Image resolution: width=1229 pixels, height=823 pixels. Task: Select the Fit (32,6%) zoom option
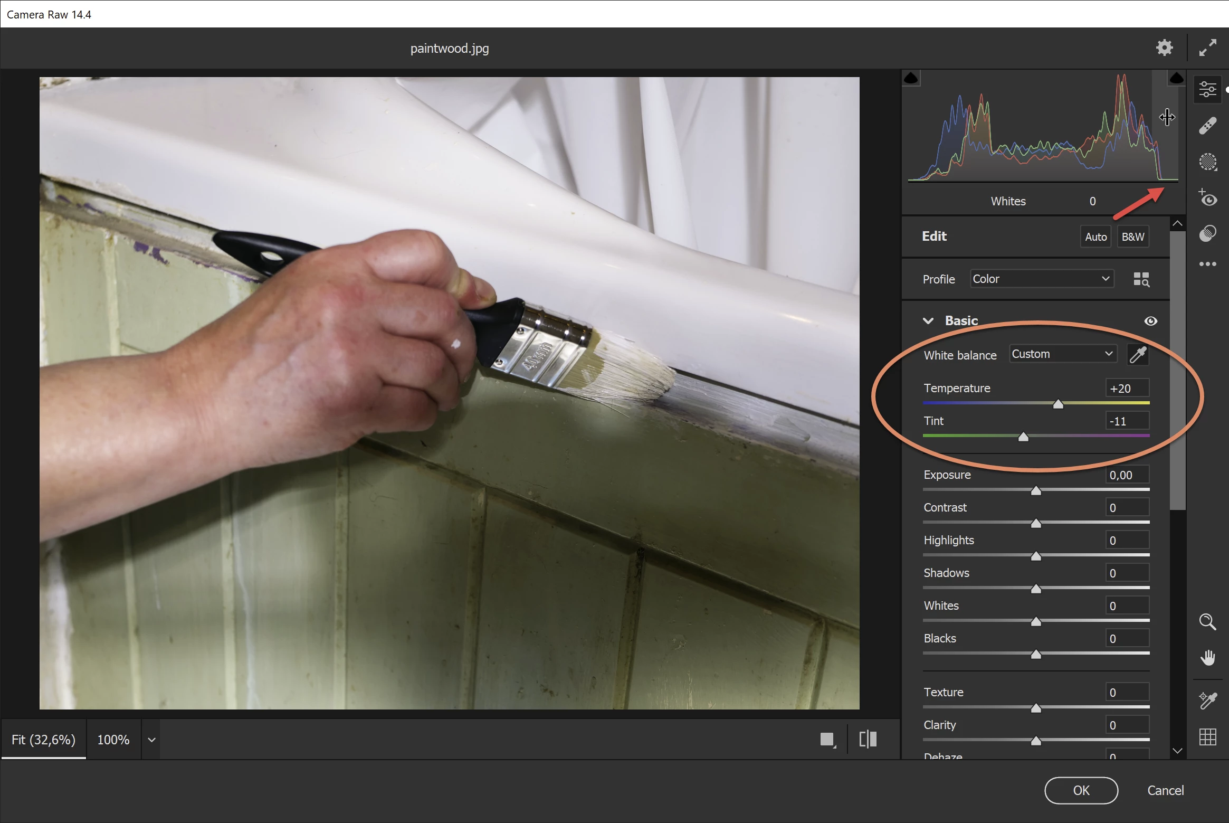click(x=43, y=740)
